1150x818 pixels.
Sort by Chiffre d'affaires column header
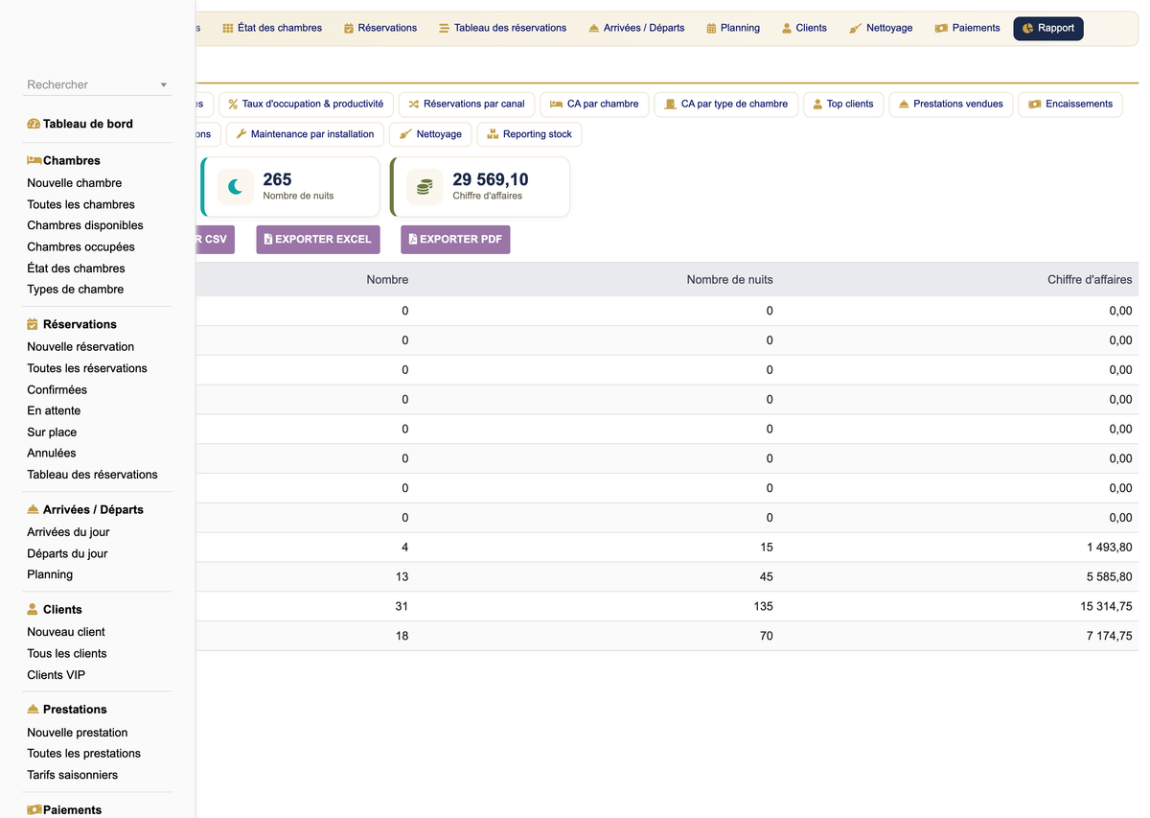point(1090,280)
